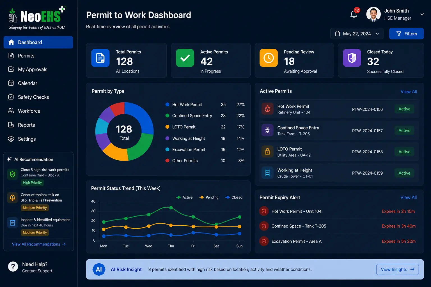This screenshot has height=287, width=431.
Task: Click the Active status badge for PTW-2024-0159
Action: coord(404,173)
